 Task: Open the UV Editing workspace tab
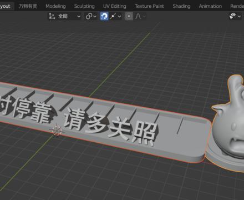coord(115,6)
